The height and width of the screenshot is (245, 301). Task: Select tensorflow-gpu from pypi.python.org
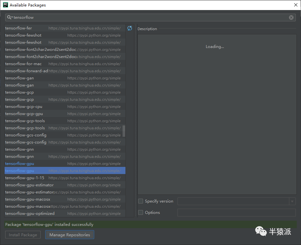pos(65,164)
